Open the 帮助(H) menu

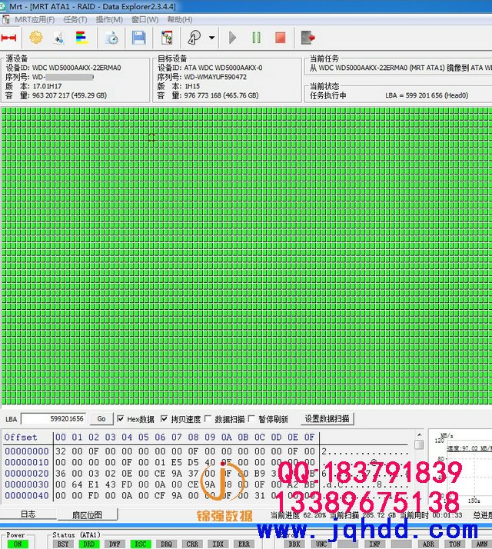click(x=180, y=20)
